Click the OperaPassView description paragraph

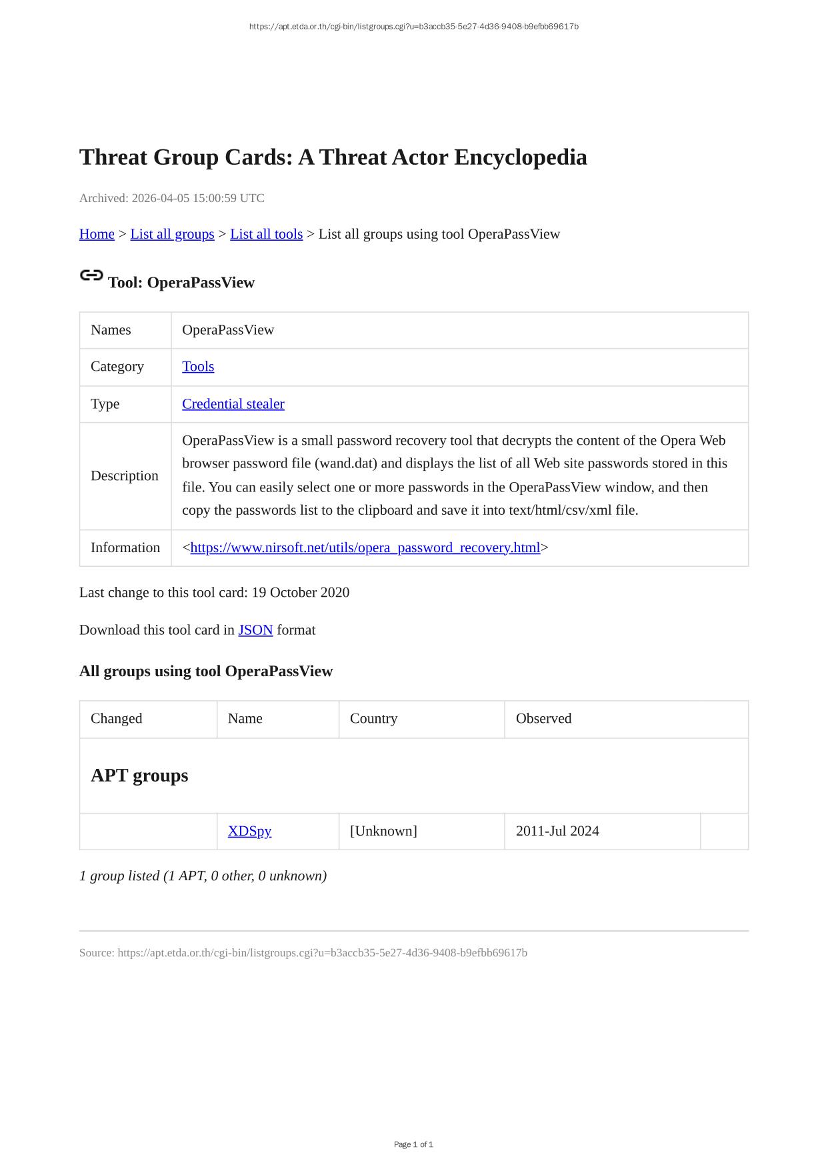(x=455, y=475)
